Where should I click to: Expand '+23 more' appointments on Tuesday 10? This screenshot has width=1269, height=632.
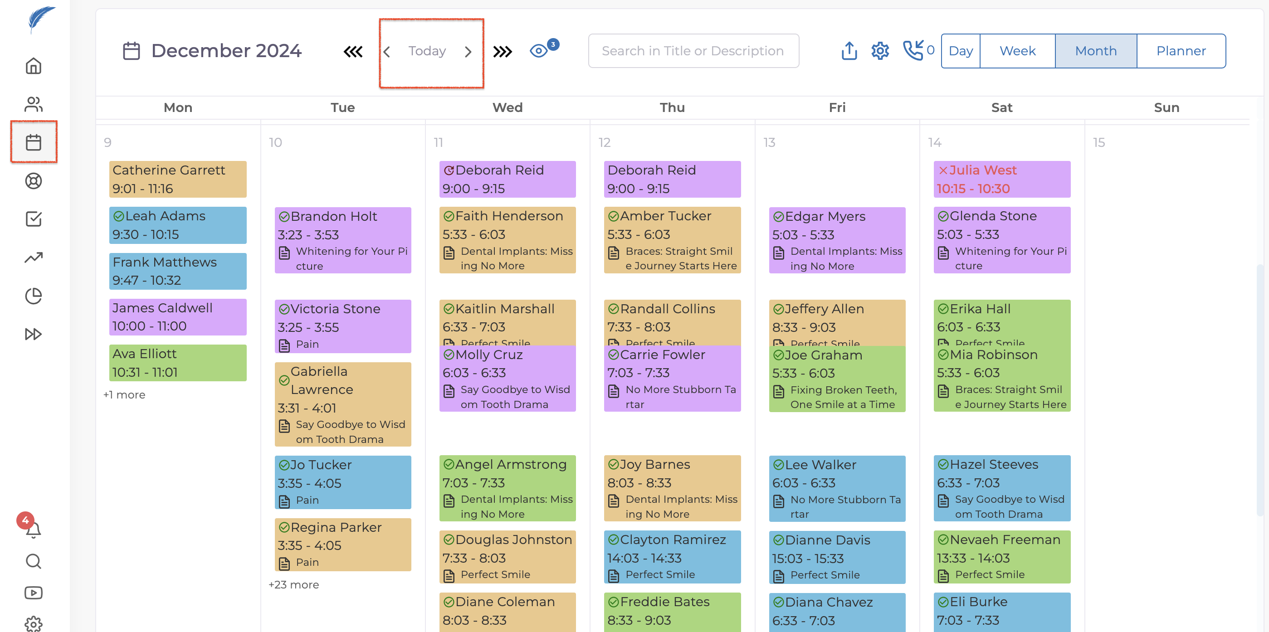293,585
